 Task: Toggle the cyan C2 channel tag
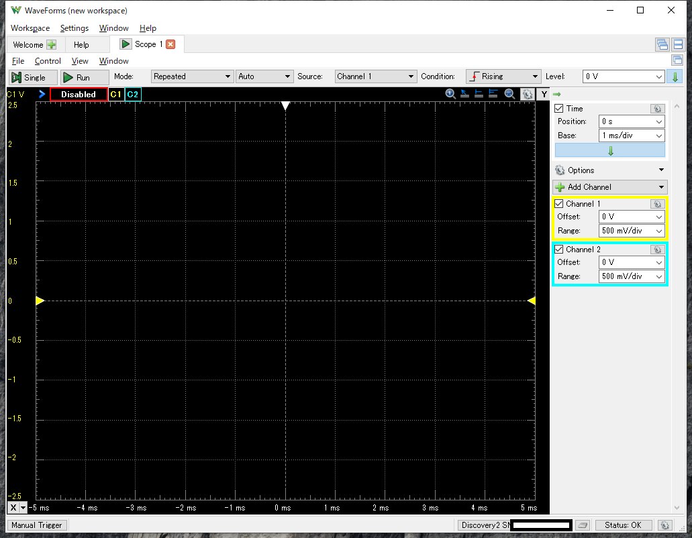(133, 95)
